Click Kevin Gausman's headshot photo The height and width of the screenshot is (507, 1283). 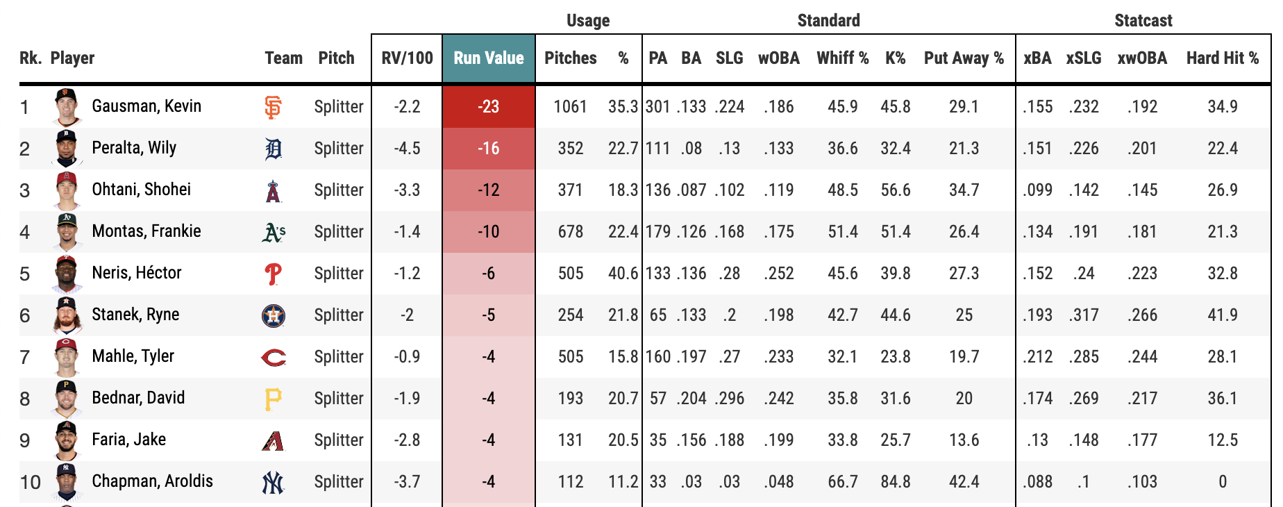(67, 106)
